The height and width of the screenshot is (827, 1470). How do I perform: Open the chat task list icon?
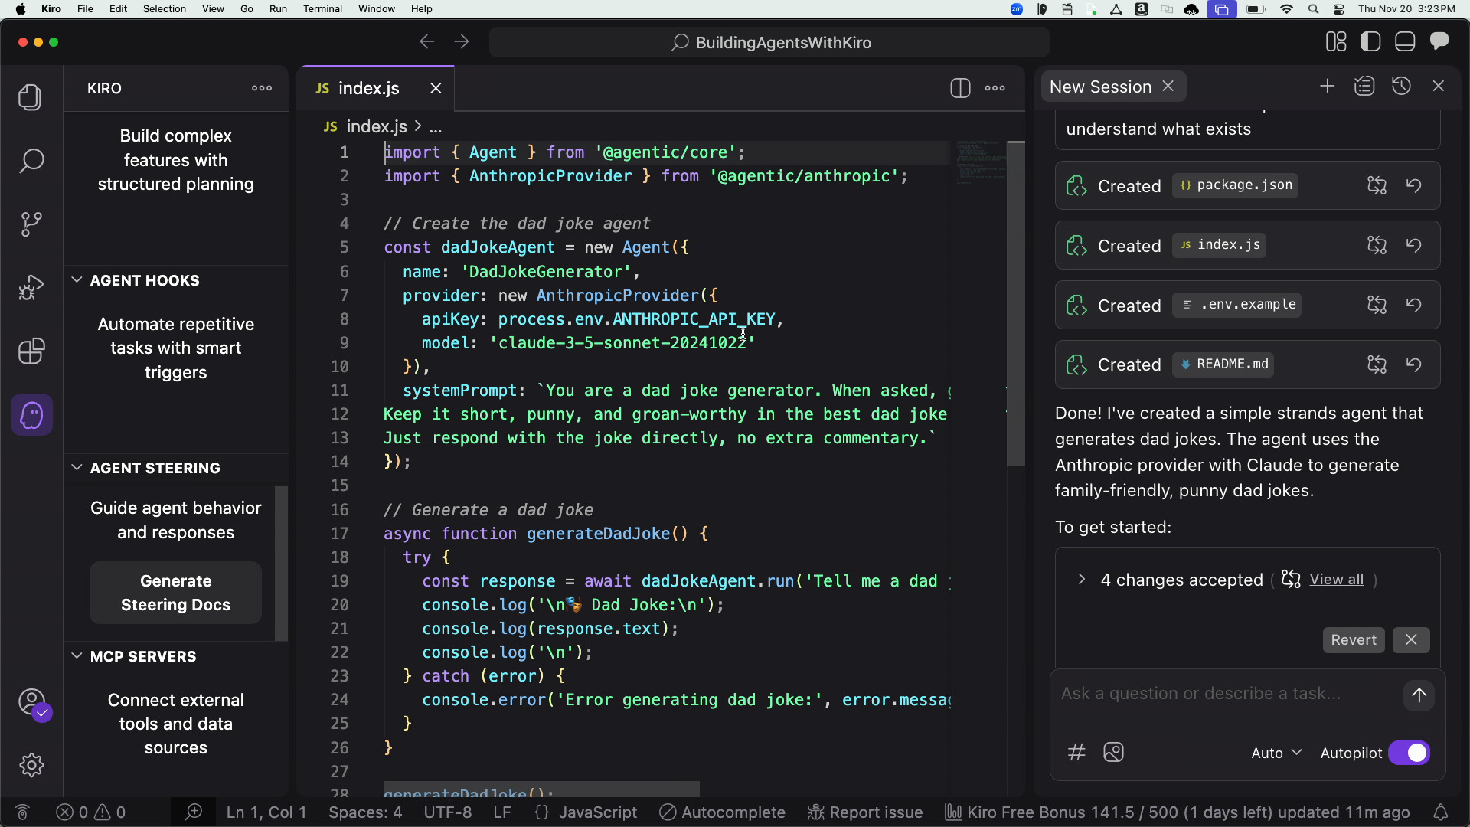pyautogui.click(x=1364, y=87)
